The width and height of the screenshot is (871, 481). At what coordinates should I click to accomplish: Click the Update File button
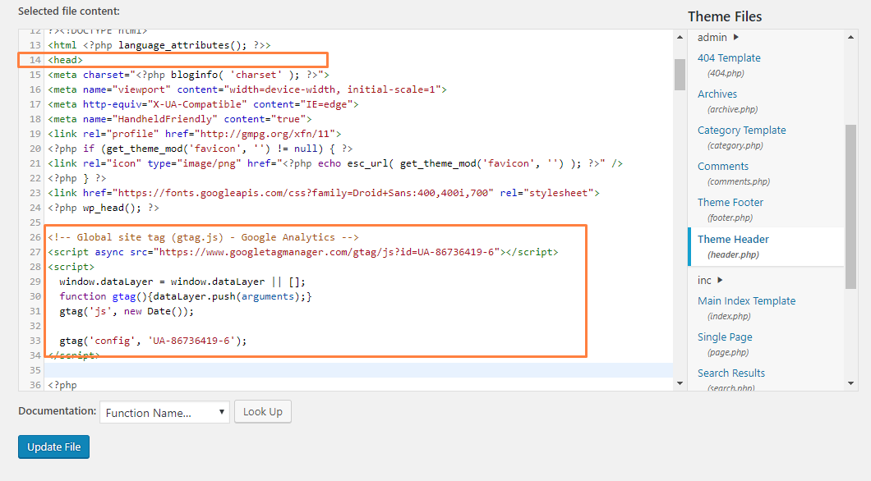click(54, 447)
